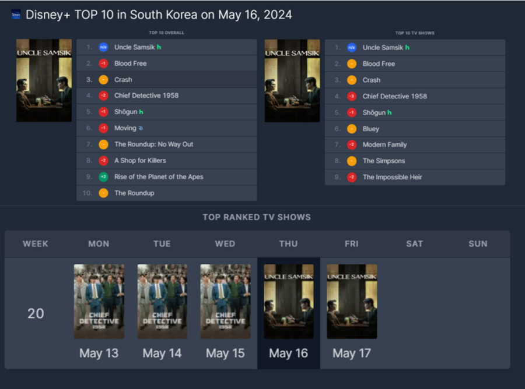Click green h icon after Uncle Samsik in TV Shows list
525x389 pixels.
tap(407, 47)
